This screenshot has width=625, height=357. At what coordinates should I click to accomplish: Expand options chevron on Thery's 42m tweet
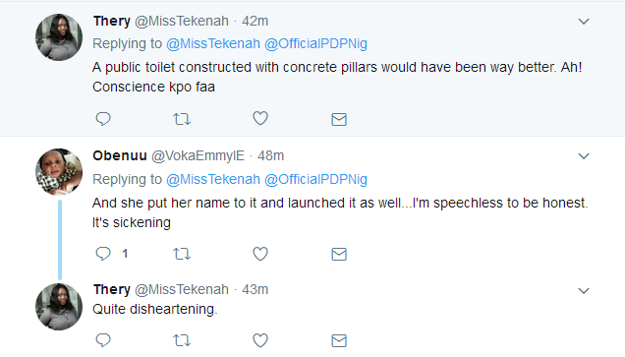coord(584,21)
